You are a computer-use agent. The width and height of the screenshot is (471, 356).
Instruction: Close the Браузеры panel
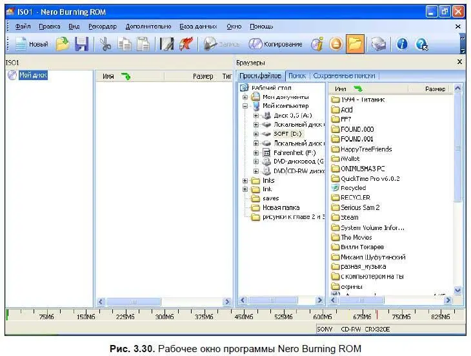point(459,62)
